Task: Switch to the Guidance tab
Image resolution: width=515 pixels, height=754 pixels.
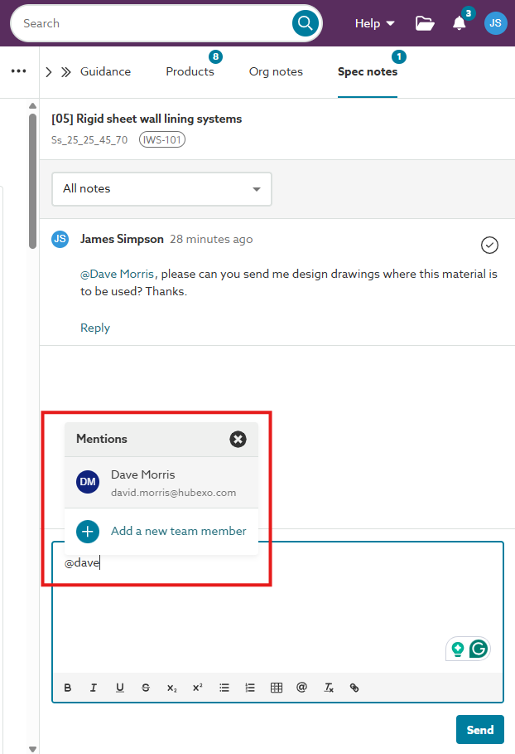Action: pos(105,71)
